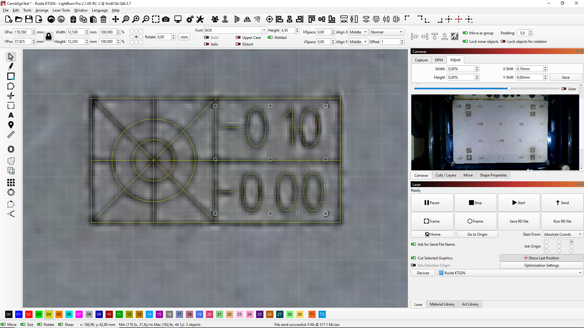Select red layer 02 color swatch
The height and width of the screenshot is (328, 584).
(29, 314)
